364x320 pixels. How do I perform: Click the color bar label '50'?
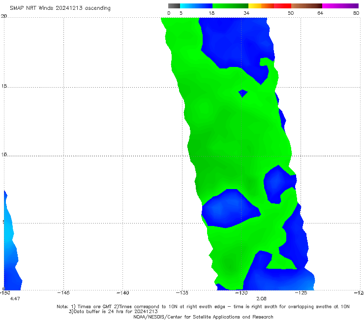(x=291, y=13)
